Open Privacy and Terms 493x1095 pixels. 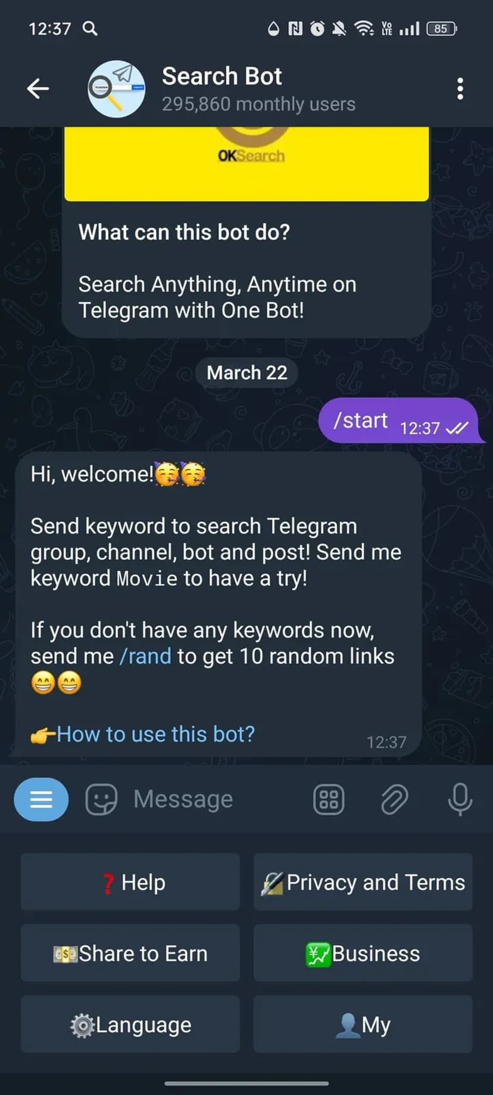click(363, 882)
